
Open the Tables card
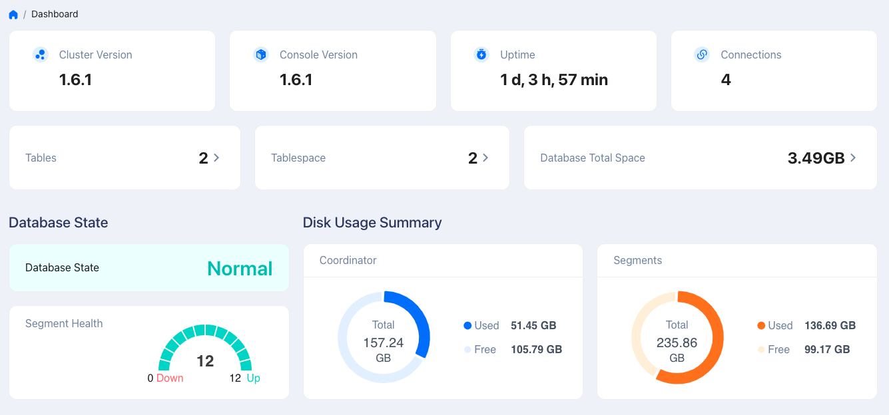(x=125, y=158)
